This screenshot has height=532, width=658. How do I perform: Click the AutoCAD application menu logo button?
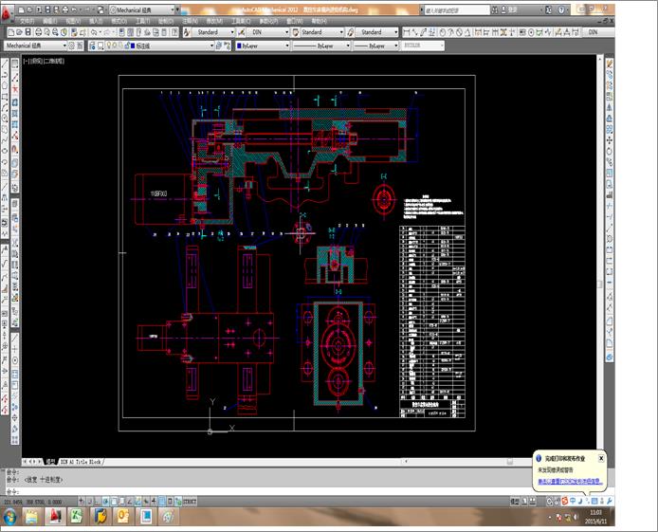(x=6, y=14)
